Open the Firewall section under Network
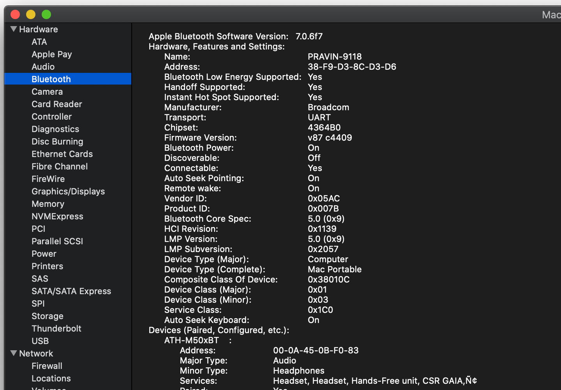The image size is (561, 390). coord(47,366)
